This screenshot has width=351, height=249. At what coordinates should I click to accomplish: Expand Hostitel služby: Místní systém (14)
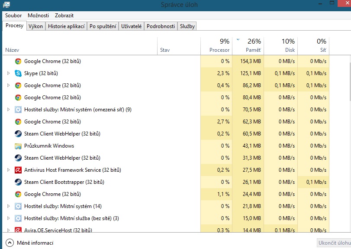coord(8,206)
